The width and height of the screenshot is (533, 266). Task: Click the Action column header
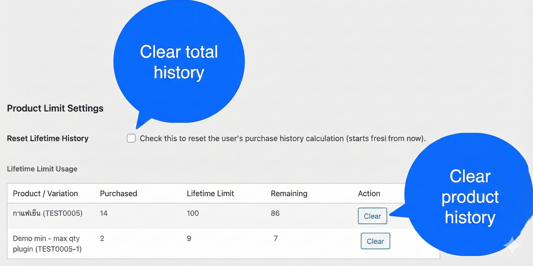[369, 194]
